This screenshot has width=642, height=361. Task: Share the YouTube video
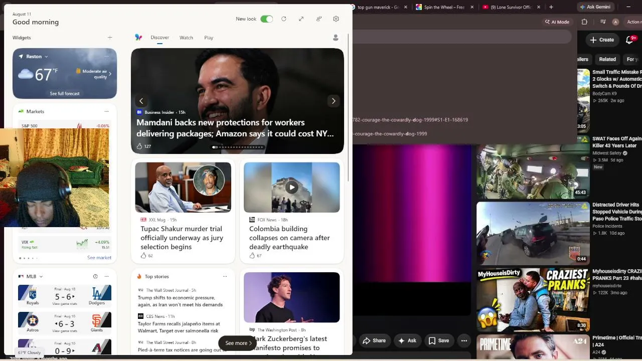(374, 340)
